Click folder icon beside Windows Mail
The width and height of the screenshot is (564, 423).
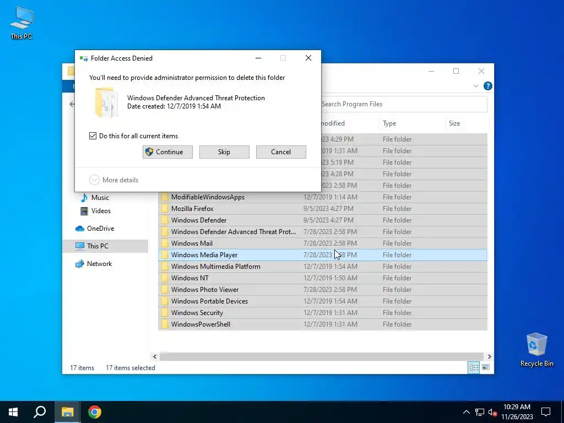pyautogui.click(x=165, y=243)
